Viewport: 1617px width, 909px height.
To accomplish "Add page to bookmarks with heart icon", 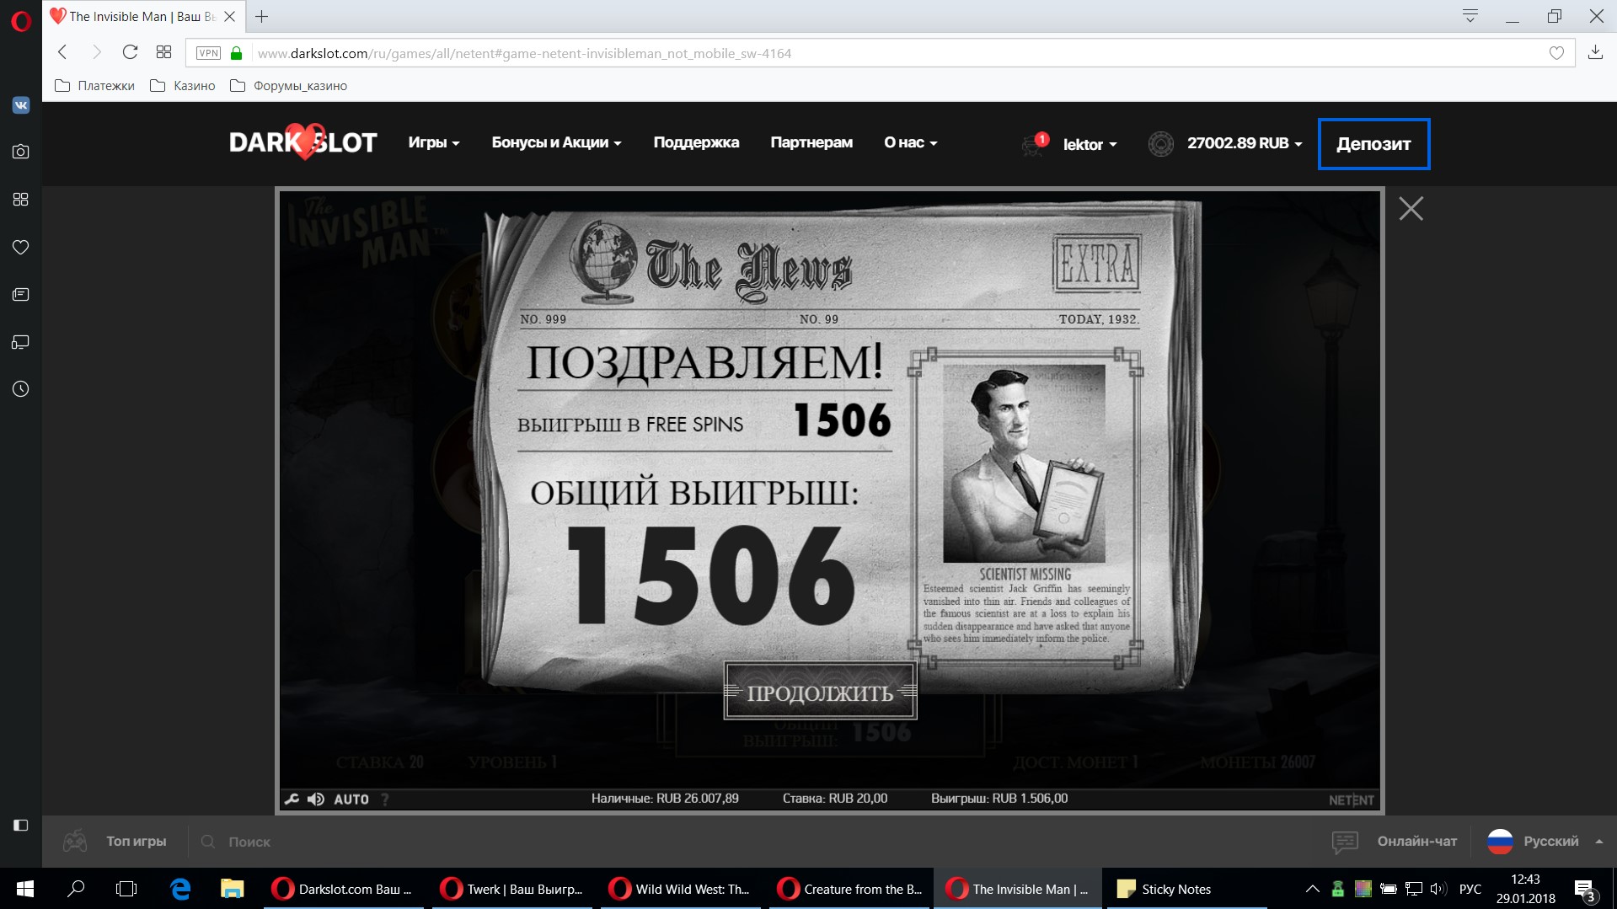I will pos(1556,53).
